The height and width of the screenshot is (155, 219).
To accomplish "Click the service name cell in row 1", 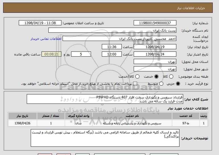I will 132,123.
